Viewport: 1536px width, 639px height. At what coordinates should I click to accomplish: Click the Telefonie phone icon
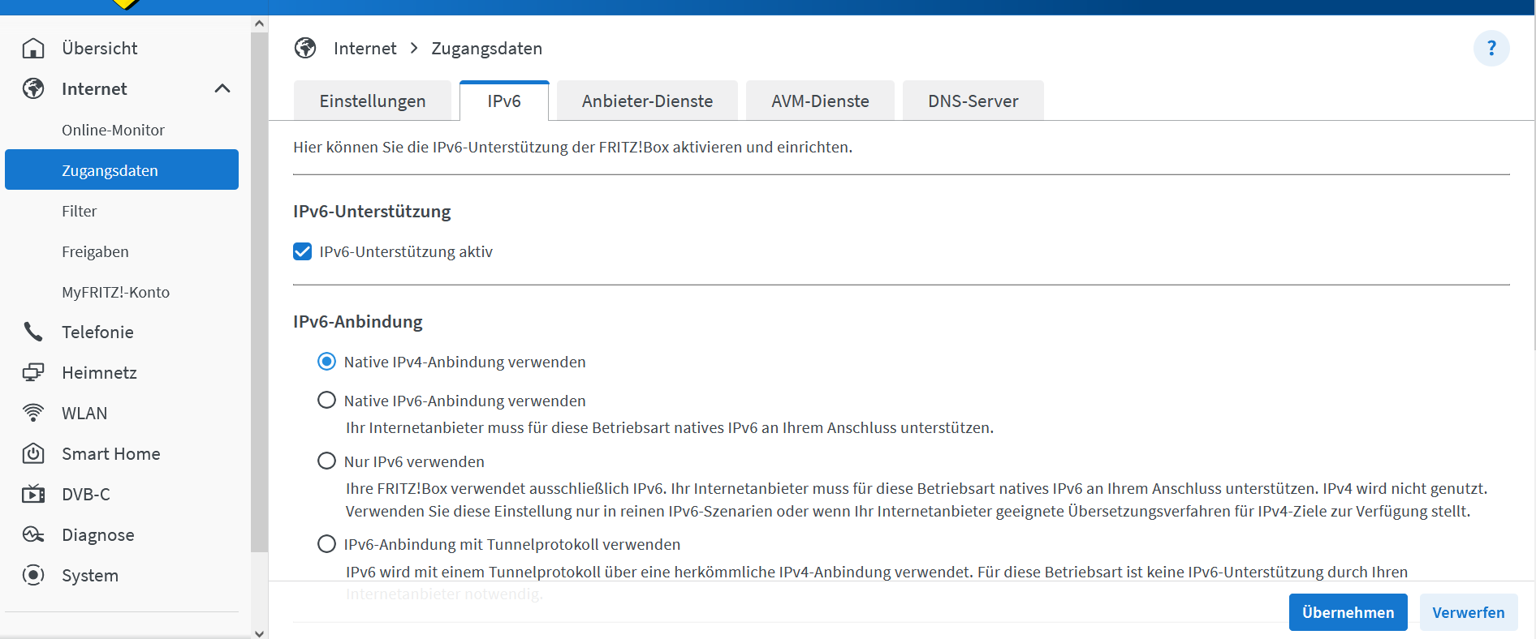click(33, 332)
